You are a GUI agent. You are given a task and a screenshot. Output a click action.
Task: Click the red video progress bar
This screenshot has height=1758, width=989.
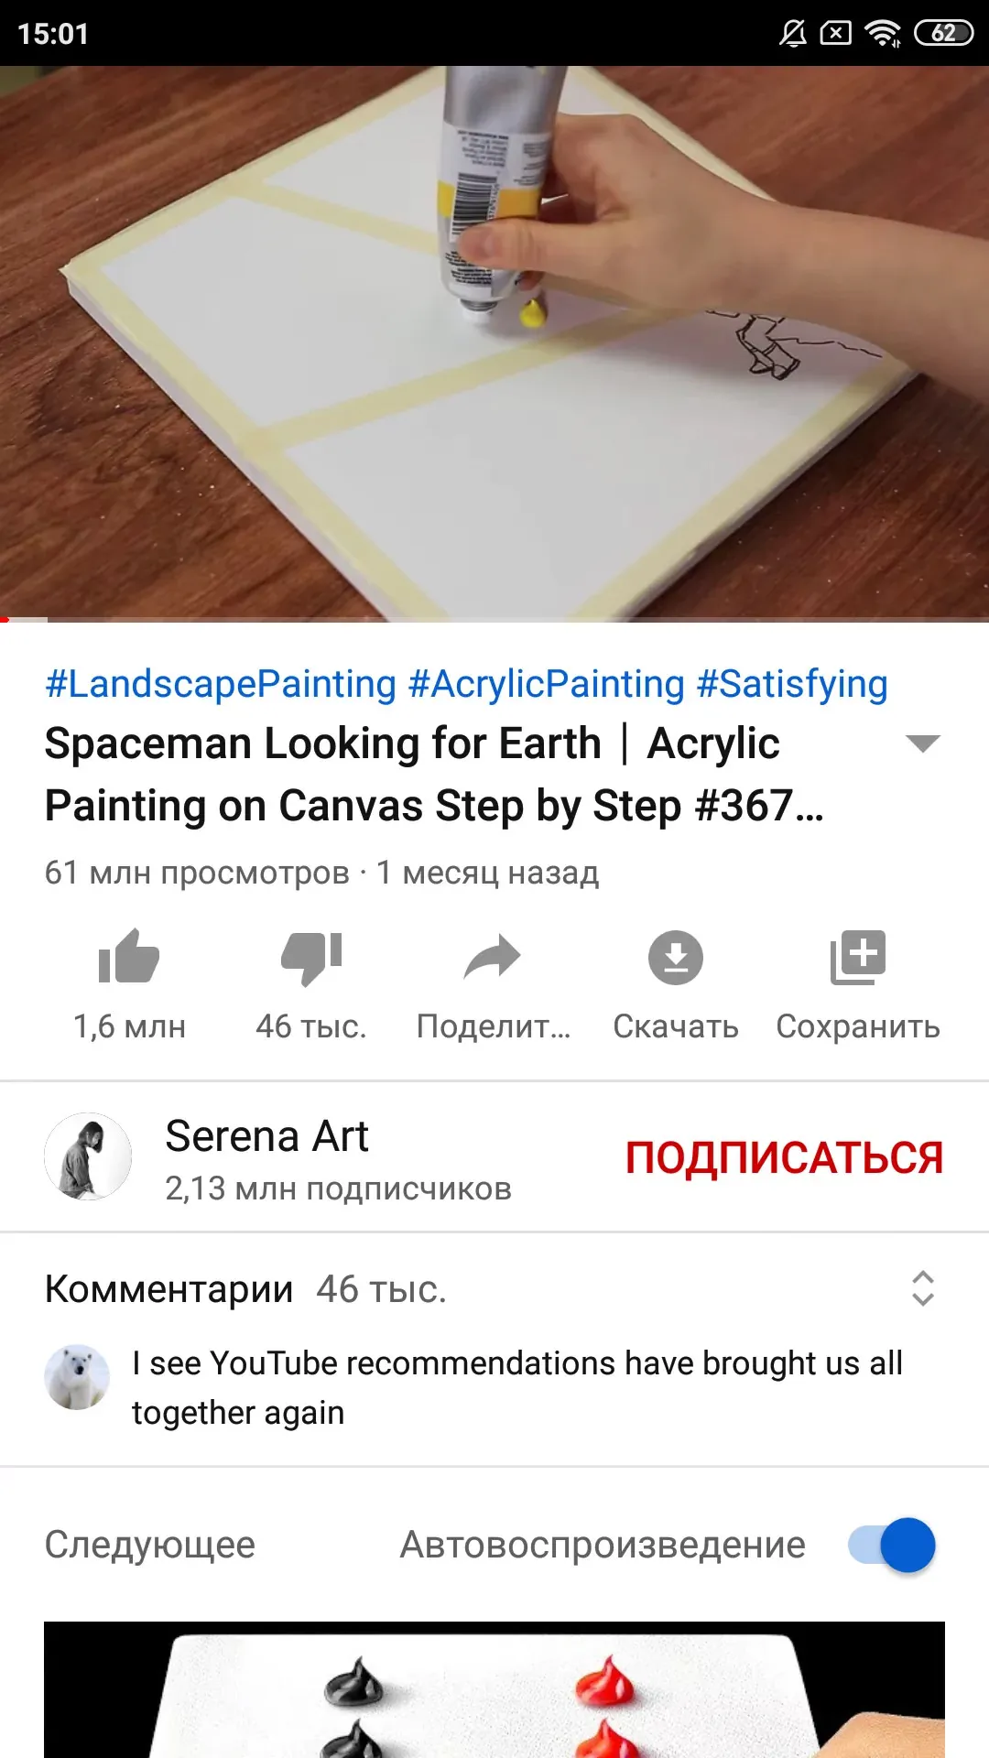pyautogui.click(x=494, y=620)
